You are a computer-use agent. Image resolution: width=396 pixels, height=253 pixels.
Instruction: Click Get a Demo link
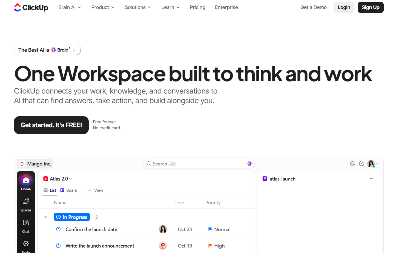coord(314,7)
